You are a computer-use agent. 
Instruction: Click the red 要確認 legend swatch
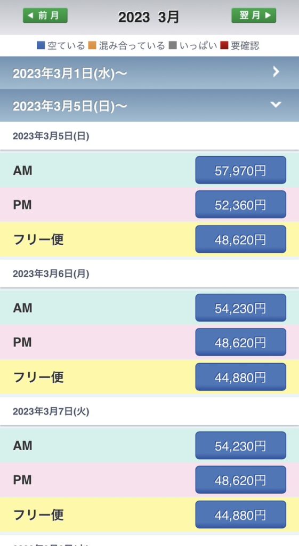[224, 45]
